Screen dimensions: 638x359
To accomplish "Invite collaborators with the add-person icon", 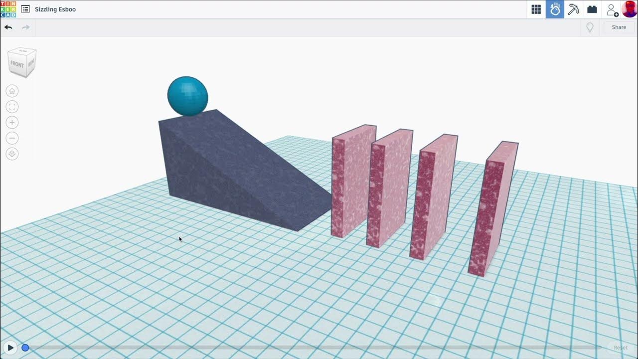I will click(612, 9).
